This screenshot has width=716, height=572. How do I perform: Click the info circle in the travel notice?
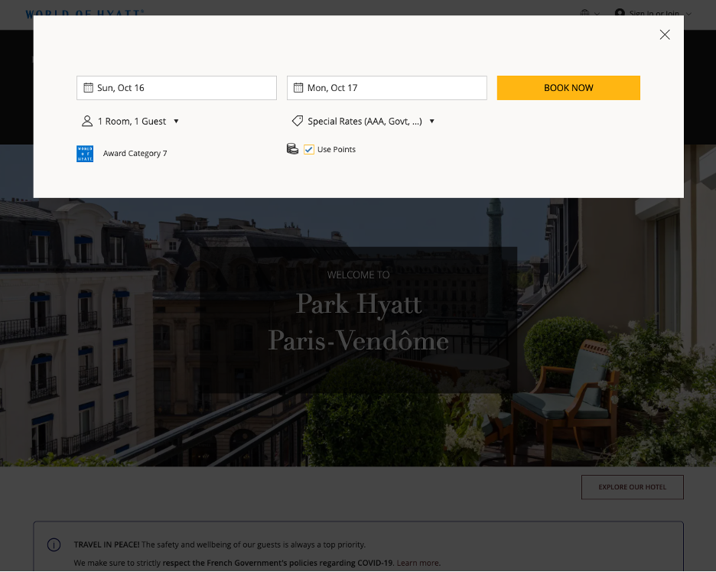click(54, 544)
